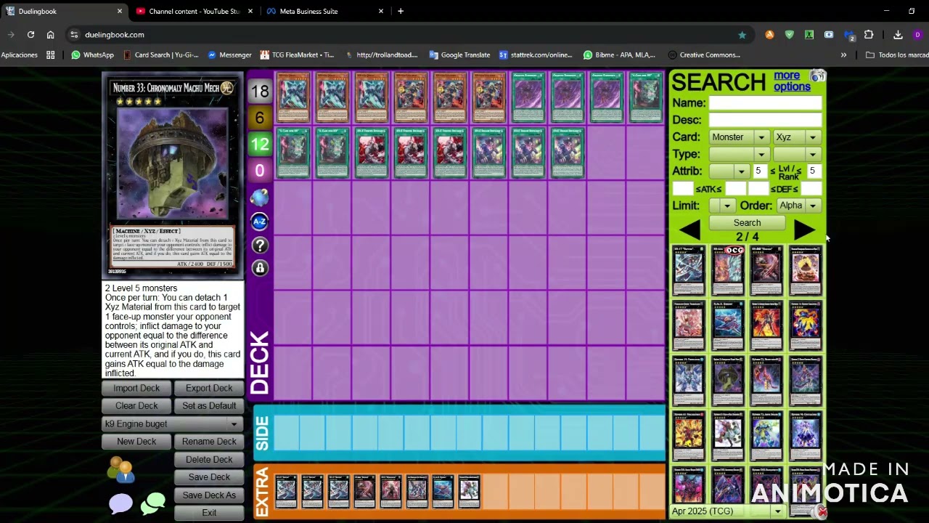Close the search panel red X icon
Screen dimensions: 929x523
[x=822, y=512]
